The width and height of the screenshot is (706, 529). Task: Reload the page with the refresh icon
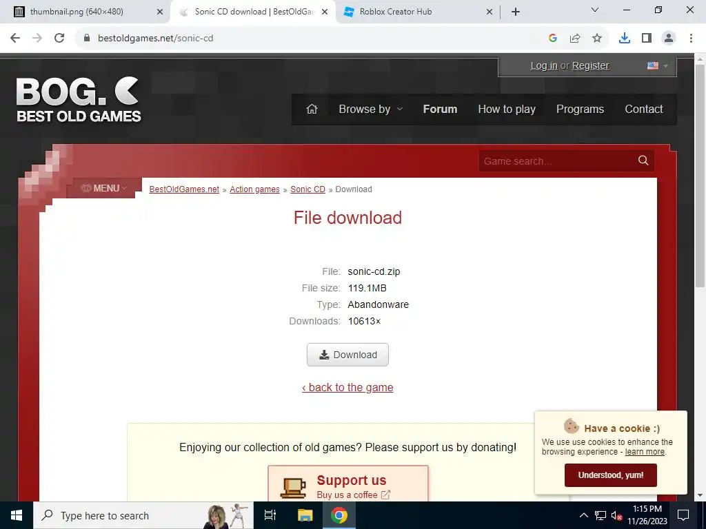coord(59,39)
